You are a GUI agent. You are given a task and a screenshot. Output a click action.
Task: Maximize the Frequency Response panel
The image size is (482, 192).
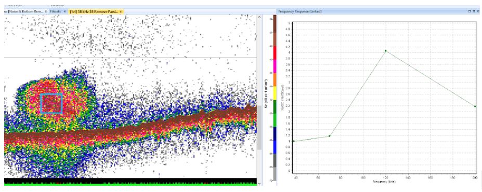tap(470, 11)
